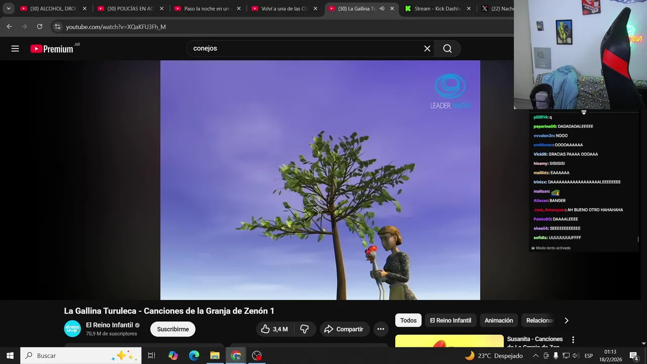Viewport: 647px width, 364px height.
Task: Click the search magnifier button
Action: [x=447, y=49]
